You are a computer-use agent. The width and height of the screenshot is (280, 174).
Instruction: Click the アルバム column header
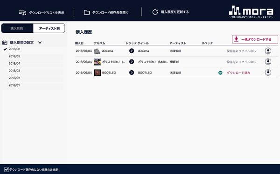click(x=99, y=43)
